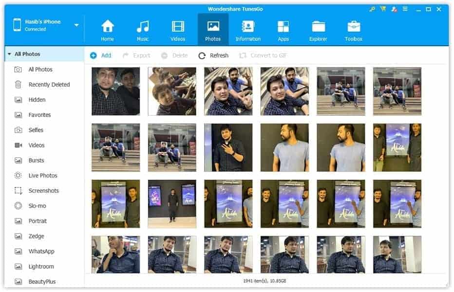Screen dimensions: 454x292
Task: Go to the Home screen
Action: coord(107,28)
